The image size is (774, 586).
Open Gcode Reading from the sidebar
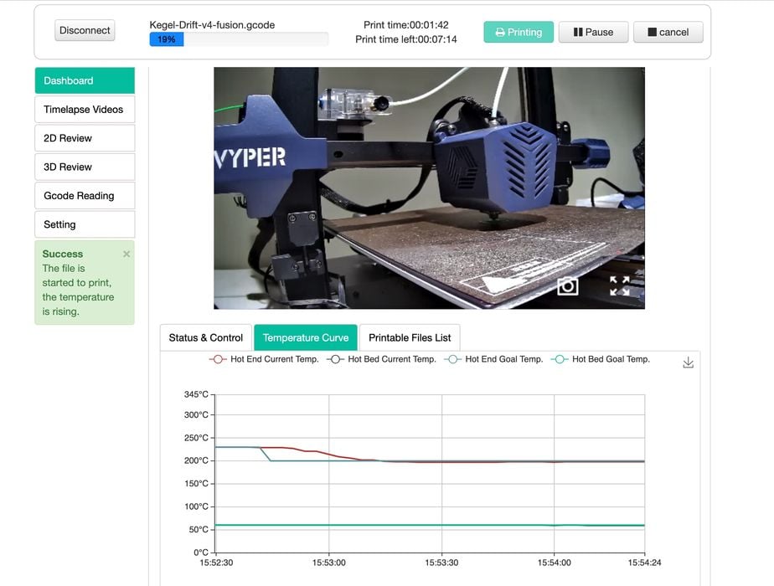(x=84, y=196)
